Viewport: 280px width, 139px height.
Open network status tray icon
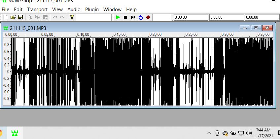[241, 133]
